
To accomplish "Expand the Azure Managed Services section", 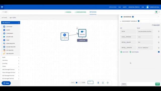I will coord(11,73).
